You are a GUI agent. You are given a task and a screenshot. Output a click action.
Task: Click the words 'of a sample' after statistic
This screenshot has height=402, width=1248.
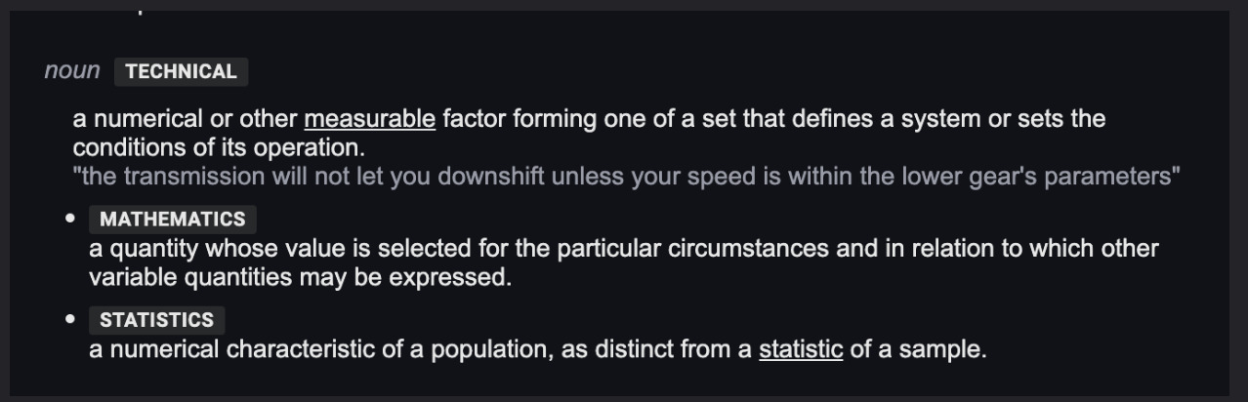pos(914,349)
